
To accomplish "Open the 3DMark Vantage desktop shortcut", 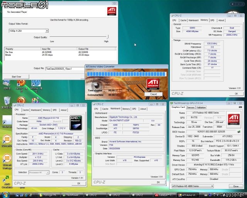I will pos(7,162).
